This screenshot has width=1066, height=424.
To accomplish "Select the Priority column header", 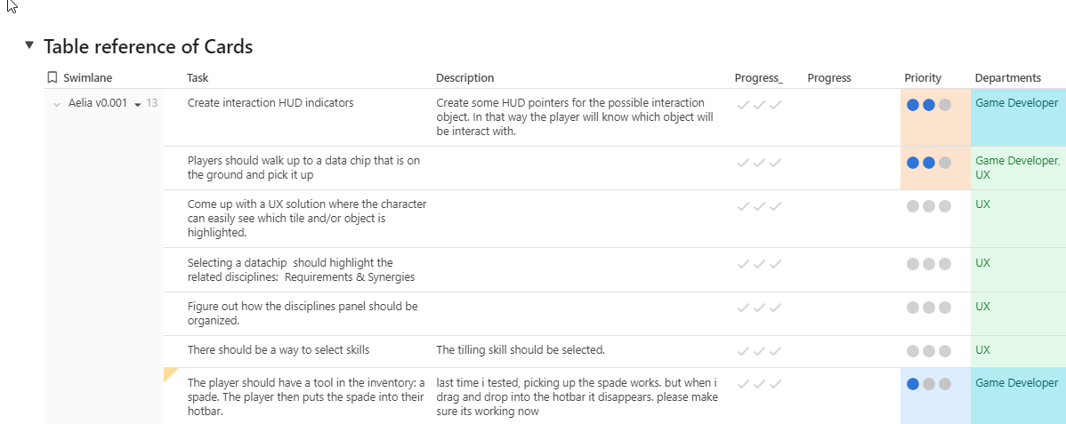I will (x=923, y=78).
